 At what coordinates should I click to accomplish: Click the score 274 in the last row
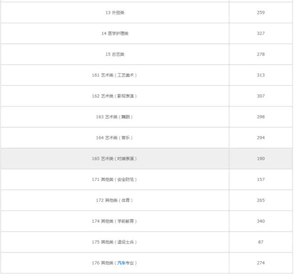coord(261,263)
